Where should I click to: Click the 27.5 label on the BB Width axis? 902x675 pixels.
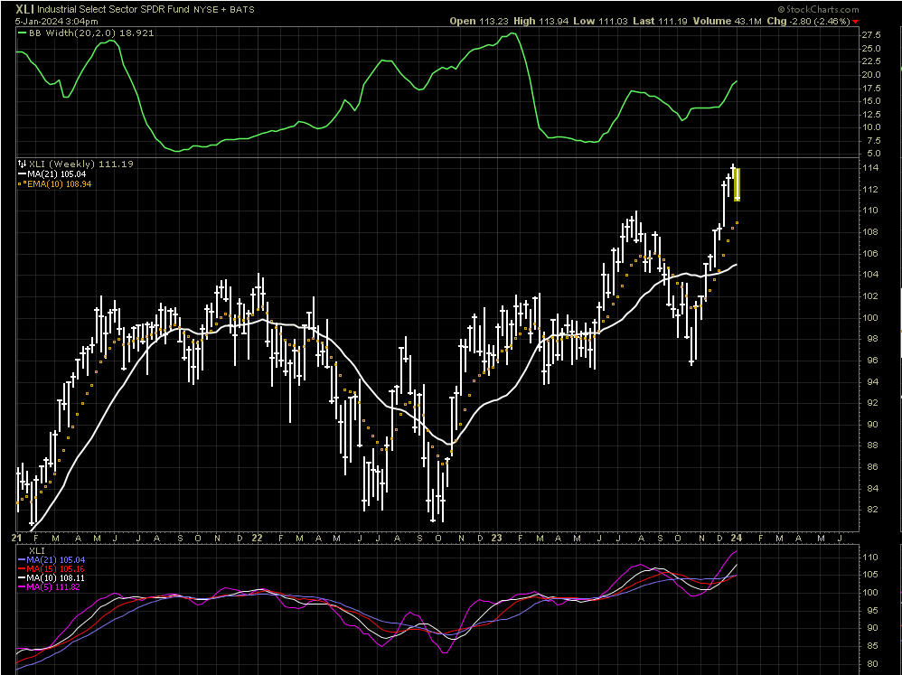[871, 35]
